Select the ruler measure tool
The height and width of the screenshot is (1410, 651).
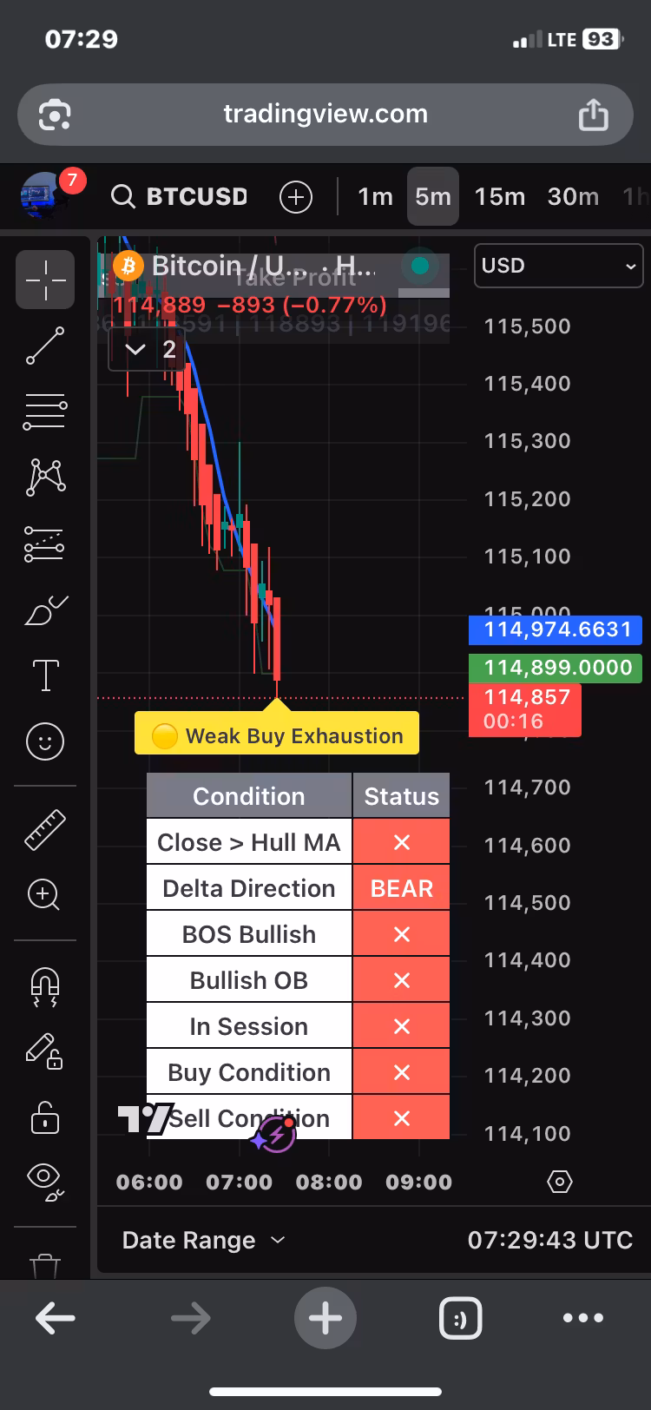(x=45, y=829)
